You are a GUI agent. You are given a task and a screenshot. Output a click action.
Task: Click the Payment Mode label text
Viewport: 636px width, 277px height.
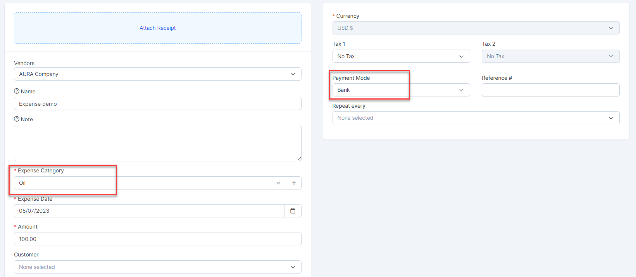click(351, 78)
